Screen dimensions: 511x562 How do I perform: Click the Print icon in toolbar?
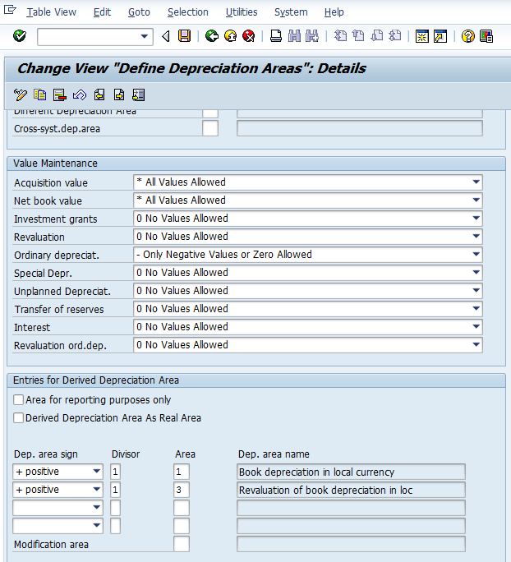tap(276, 36)
